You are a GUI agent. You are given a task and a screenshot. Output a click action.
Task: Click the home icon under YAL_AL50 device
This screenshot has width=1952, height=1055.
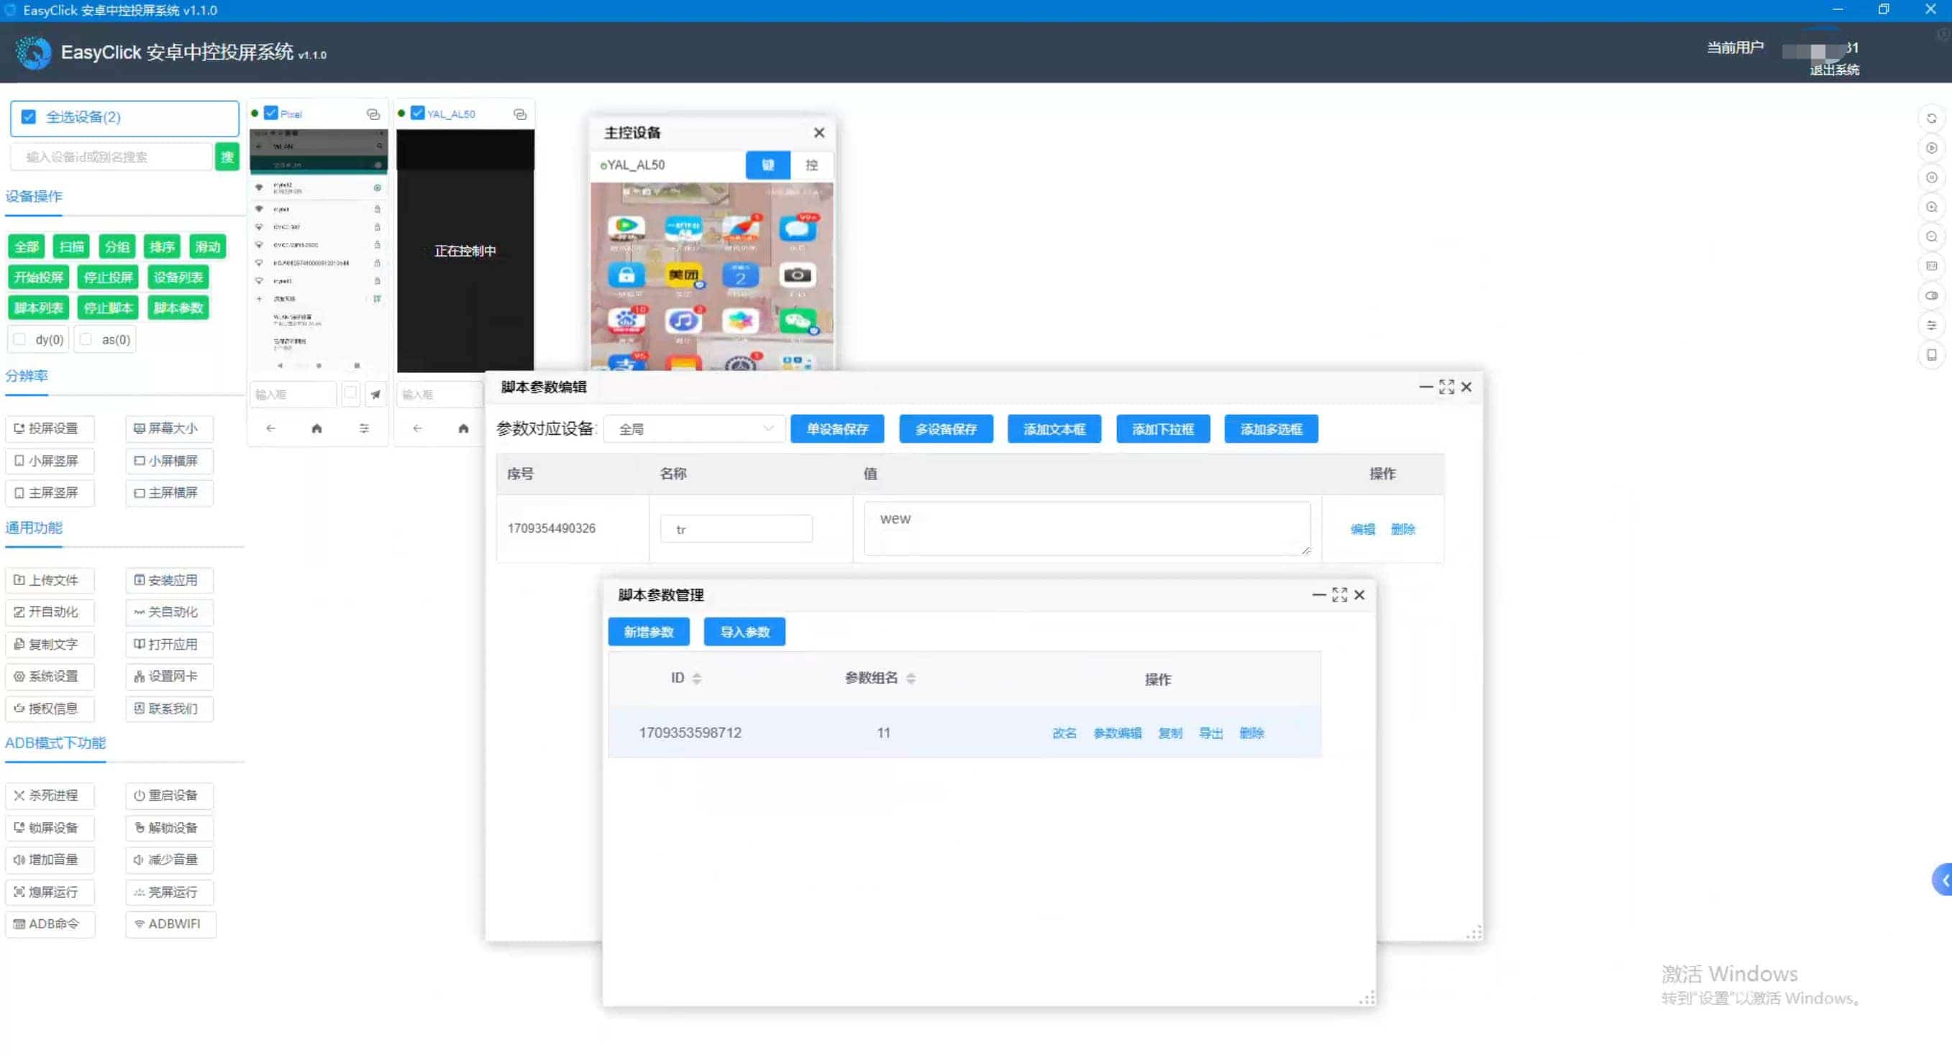click(x=463, y=428)
